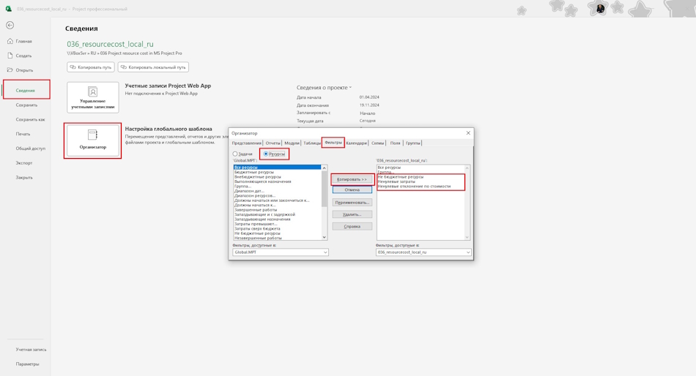This screenshot has height=376, width=696.
Task: Switch to the Отчеты tab
Action: pyautogui.click(x=273, y=143)
